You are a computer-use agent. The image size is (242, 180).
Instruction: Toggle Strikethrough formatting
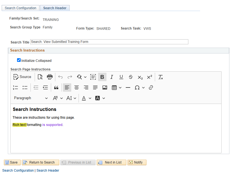pyautogui.click(x=131, y=77)
